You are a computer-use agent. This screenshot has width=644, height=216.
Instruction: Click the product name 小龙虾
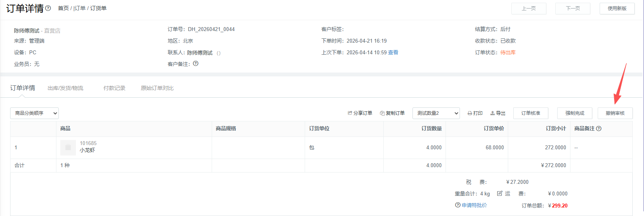(x=87, y=150)
